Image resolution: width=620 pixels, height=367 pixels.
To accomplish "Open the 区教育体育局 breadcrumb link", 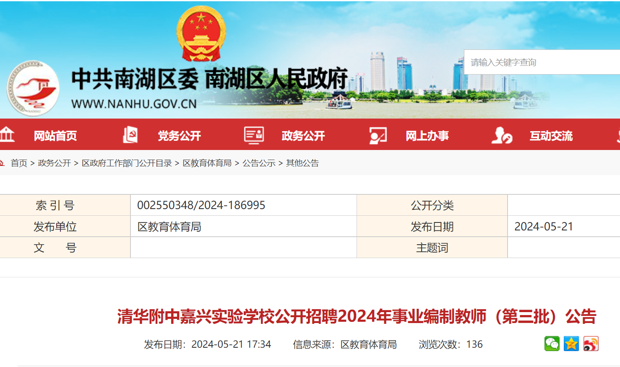I will [x=207, y=163].
